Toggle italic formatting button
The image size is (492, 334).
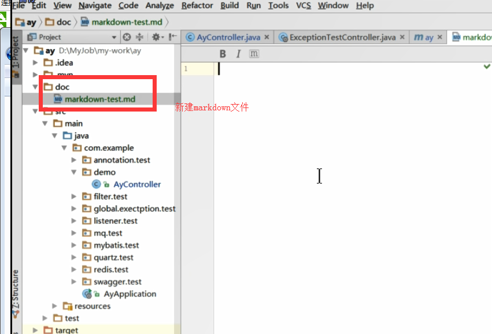point(238,54)
